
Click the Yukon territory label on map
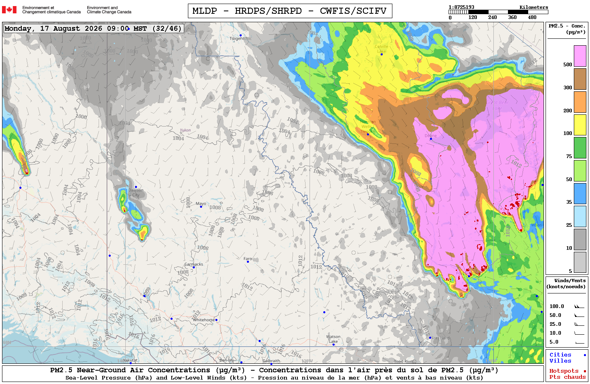185,130
